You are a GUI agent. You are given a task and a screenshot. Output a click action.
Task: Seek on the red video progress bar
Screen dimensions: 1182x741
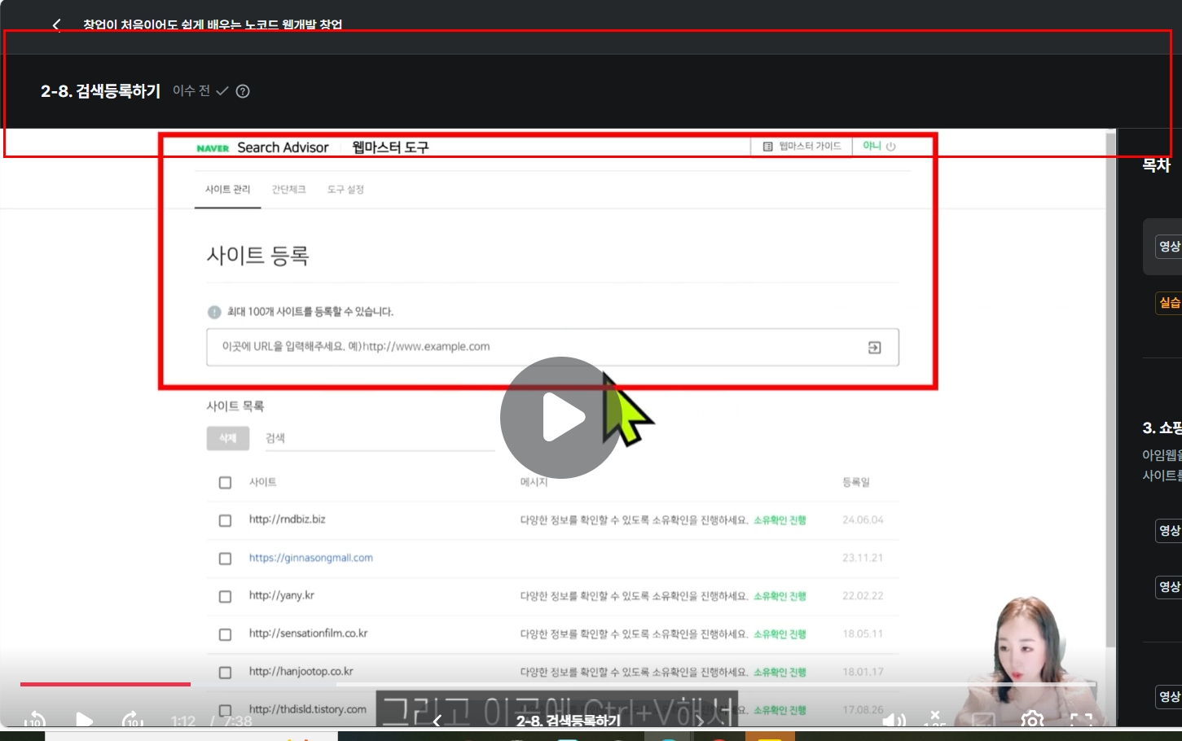(105, 684)
